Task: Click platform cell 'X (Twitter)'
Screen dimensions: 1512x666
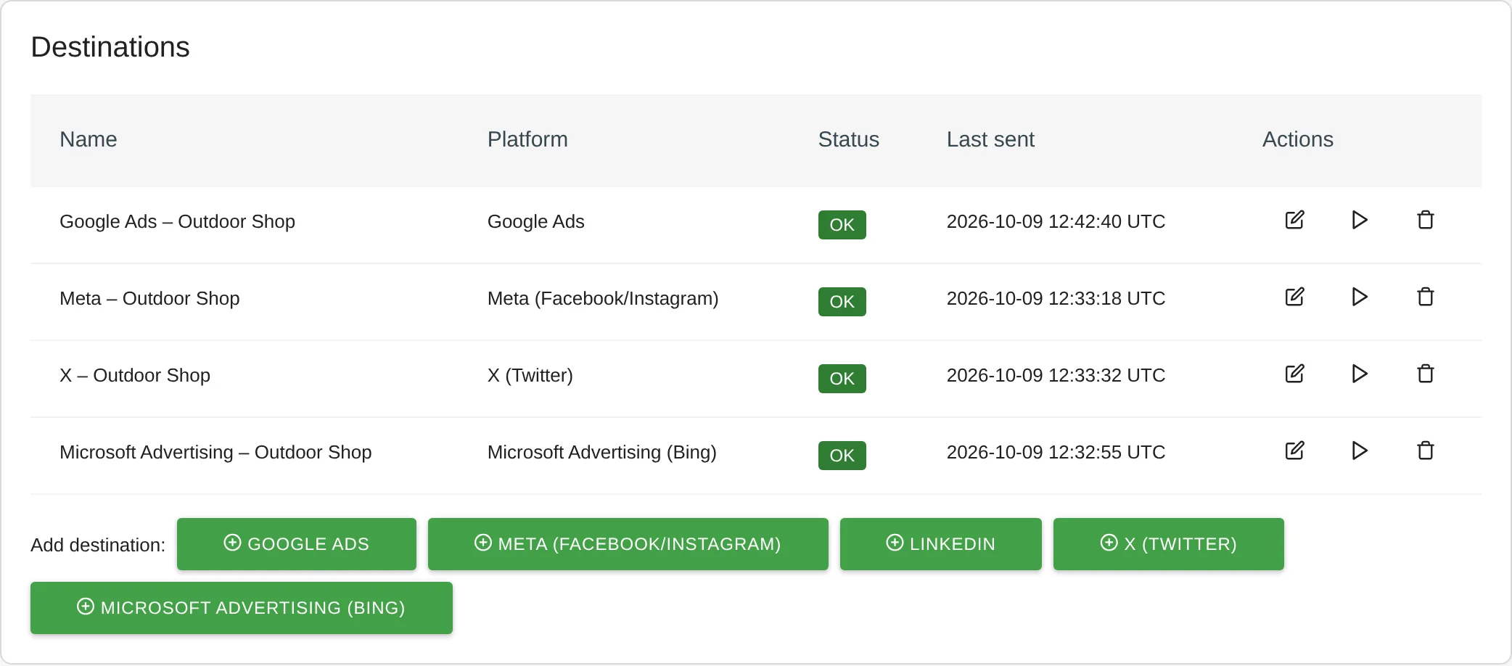Action: (530, 375)
